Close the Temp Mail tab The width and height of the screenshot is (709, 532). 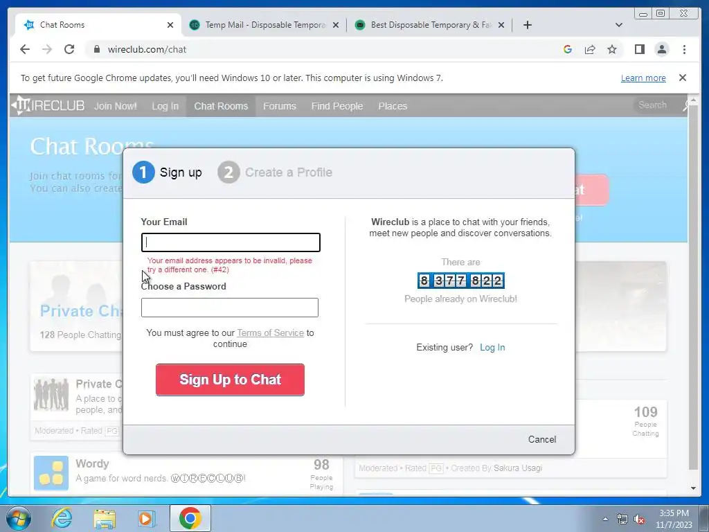(x=336, y=25)
